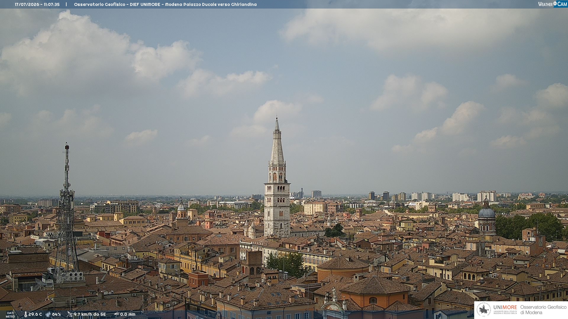
Task: Click the wind anemometer icon
Action: [70, 314]
